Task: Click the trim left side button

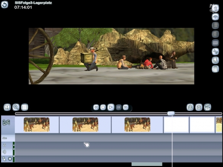Action: click(x=215, y=26)
